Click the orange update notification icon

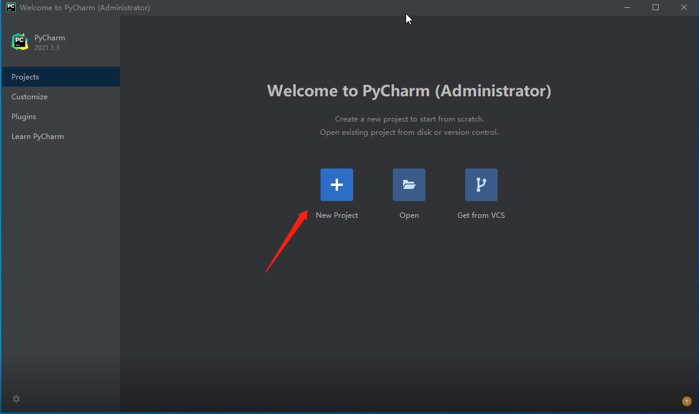pos(686,401)
